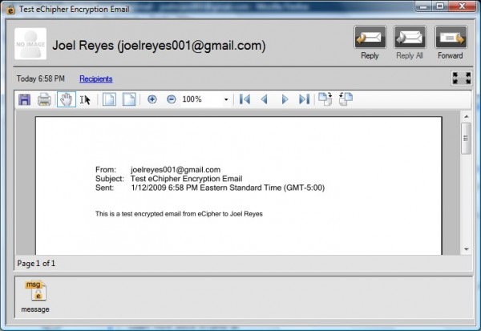Click the From address joelreyes001@gmail.com in body
This screenshot has height=331, width=481.
tap(176, 170)
